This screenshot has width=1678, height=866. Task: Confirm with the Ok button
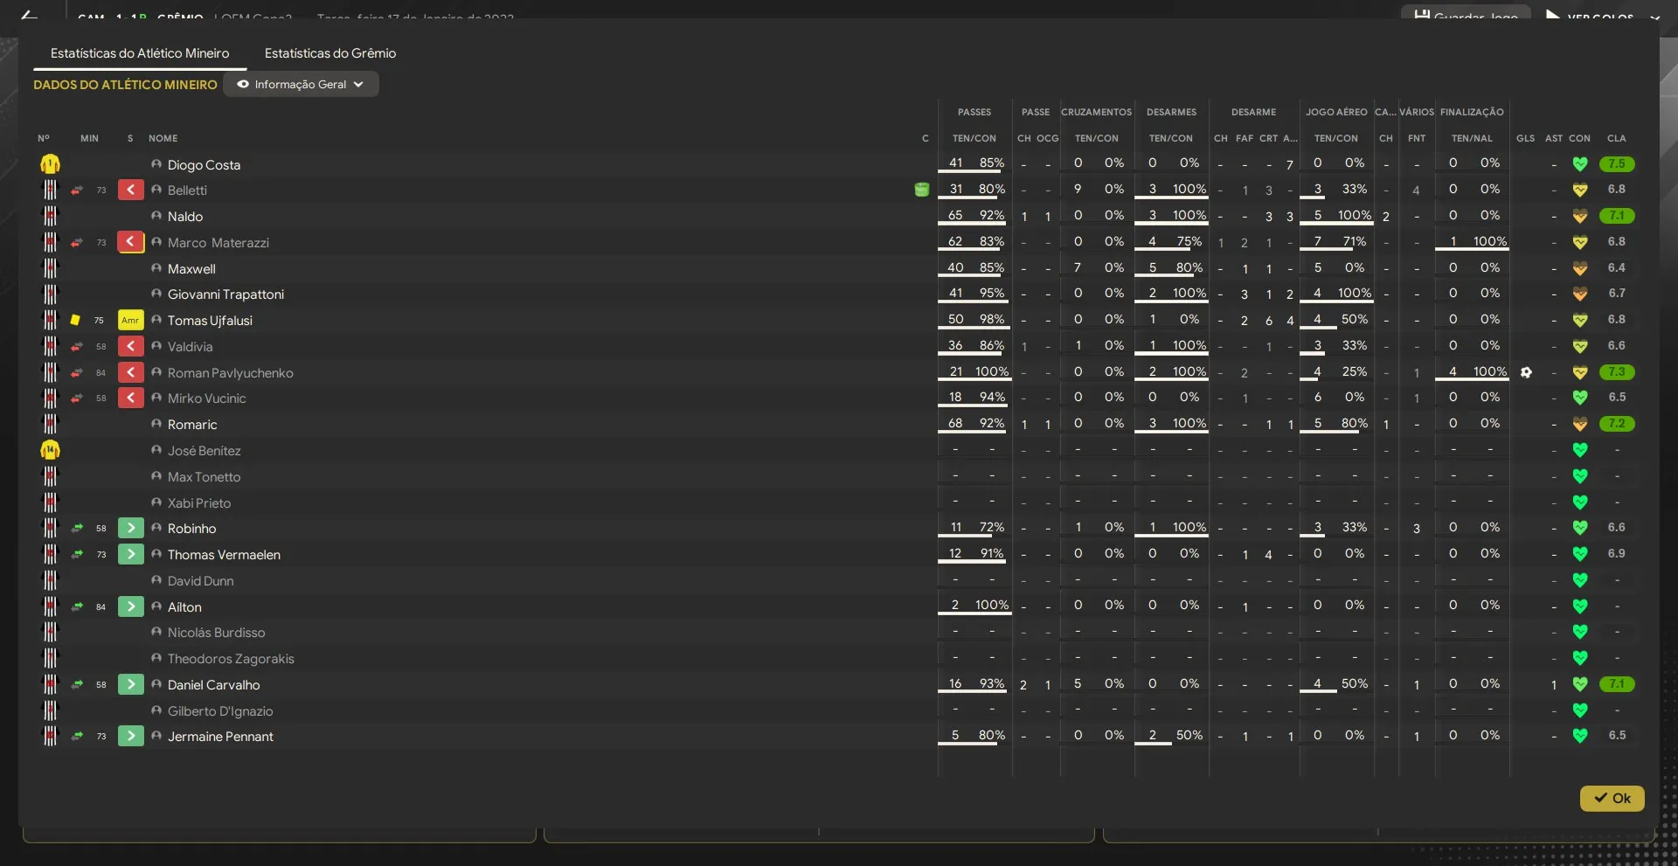[x=1612, y=798]
